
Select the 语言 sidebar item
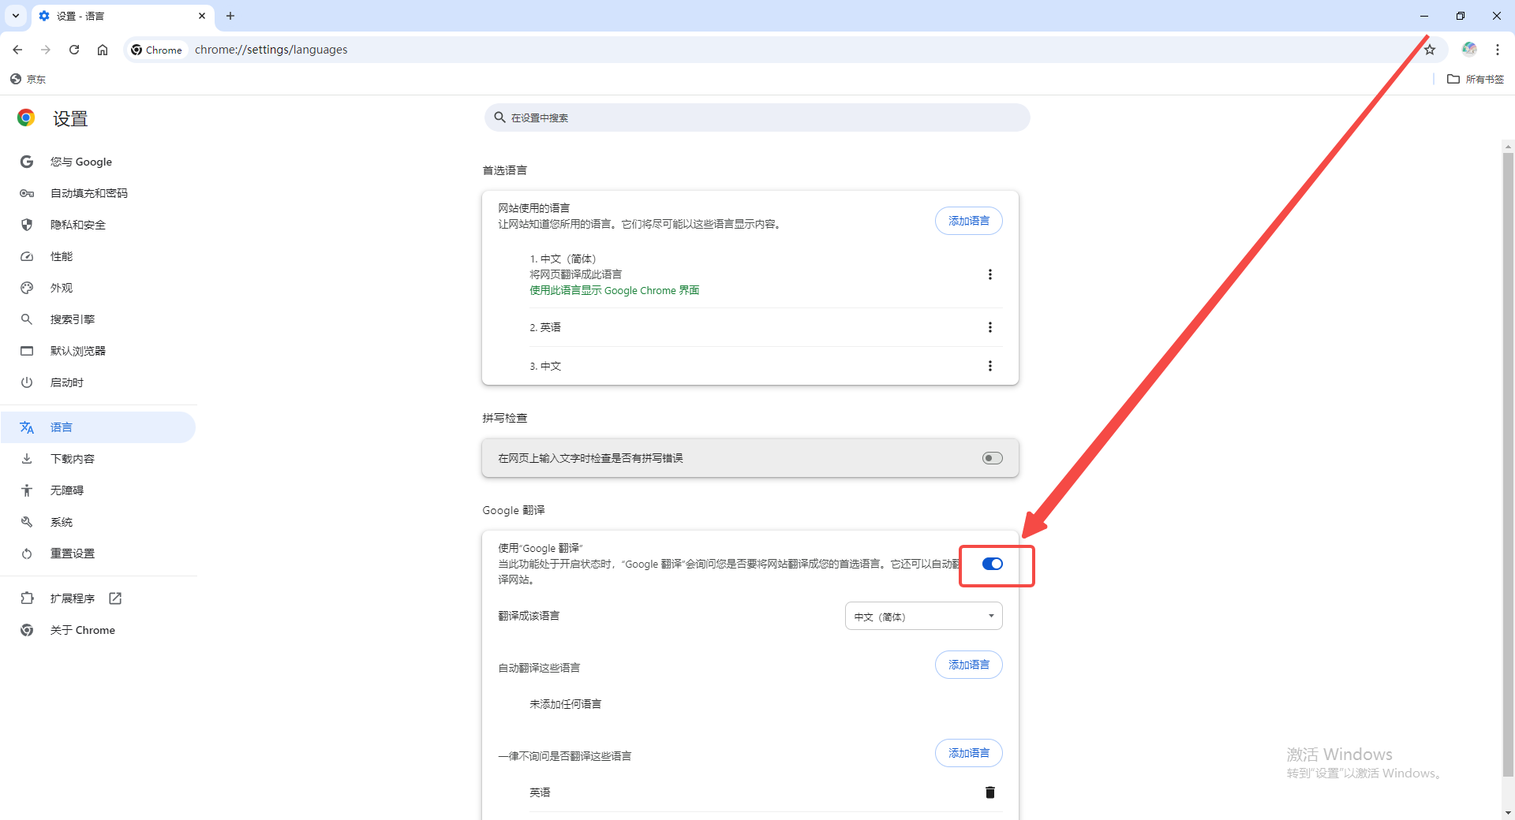pyautogui.click(x=99, y=427)
